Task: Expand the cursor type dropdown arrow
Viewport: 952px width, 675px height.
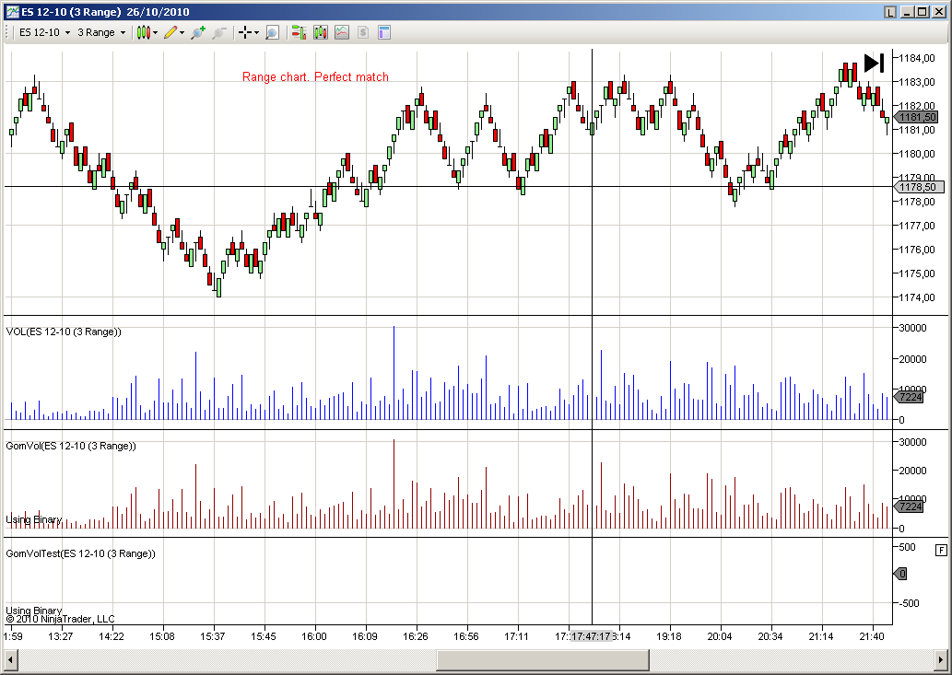Action: click(x=257, y=33)
